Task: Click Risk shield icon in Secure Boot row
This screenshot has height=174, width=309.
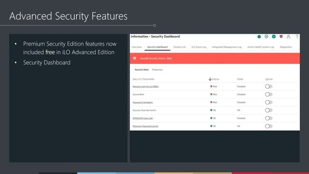Action: tap(211, 94)
